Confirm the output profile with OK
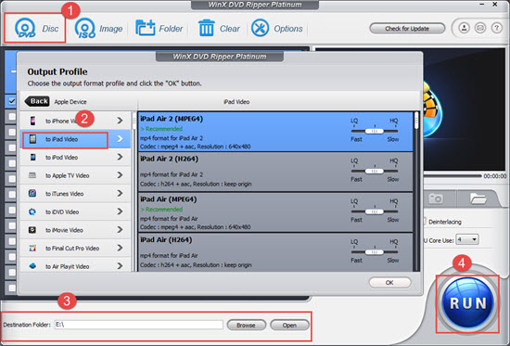The width and height of the screenshot is (510, 346). click(389, 283)
